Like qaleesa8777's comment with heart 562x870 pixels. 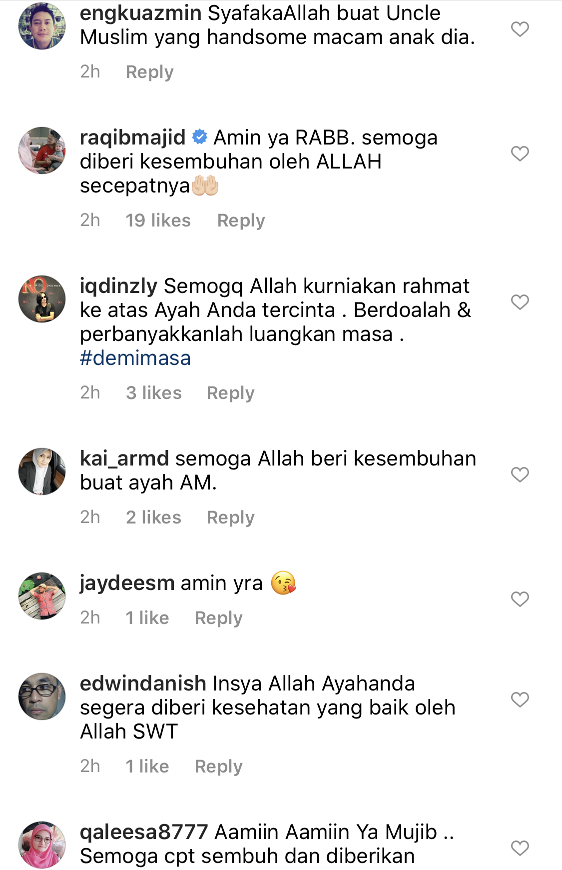coord(520,848)
